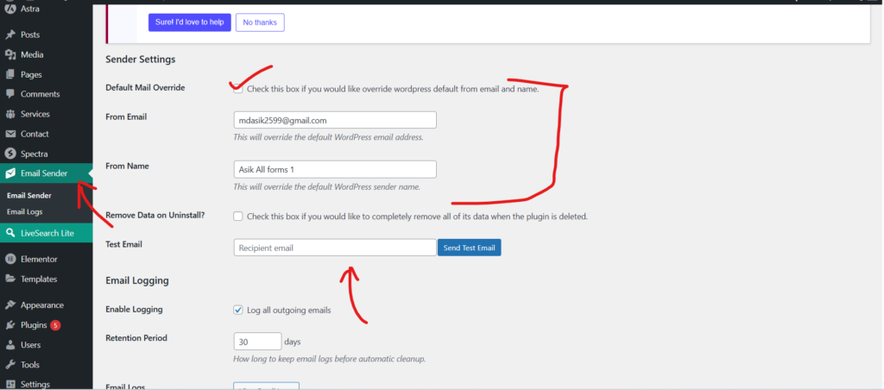Click the Contact envelope icon
This screenshot has width=884, height=390.
(x=9, y=134)
